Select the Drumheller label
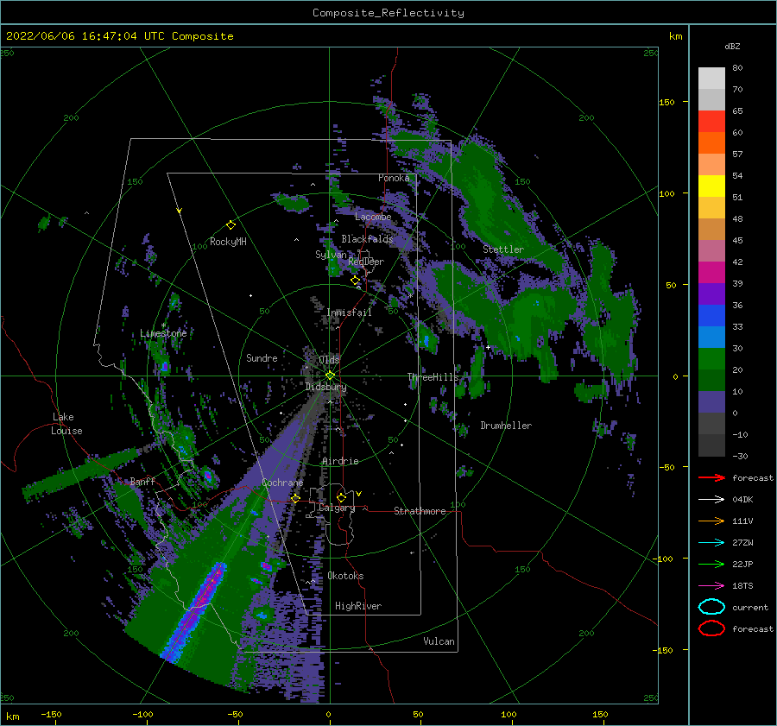 point(506,426)
